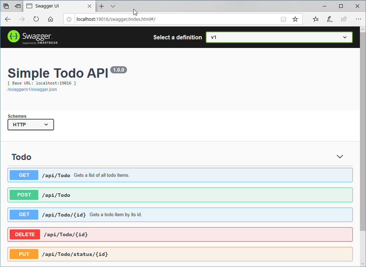The height and width of the screenshot is (267, 366).
Task: Refresh the page with reload icon
Action: tap(36, 19)
